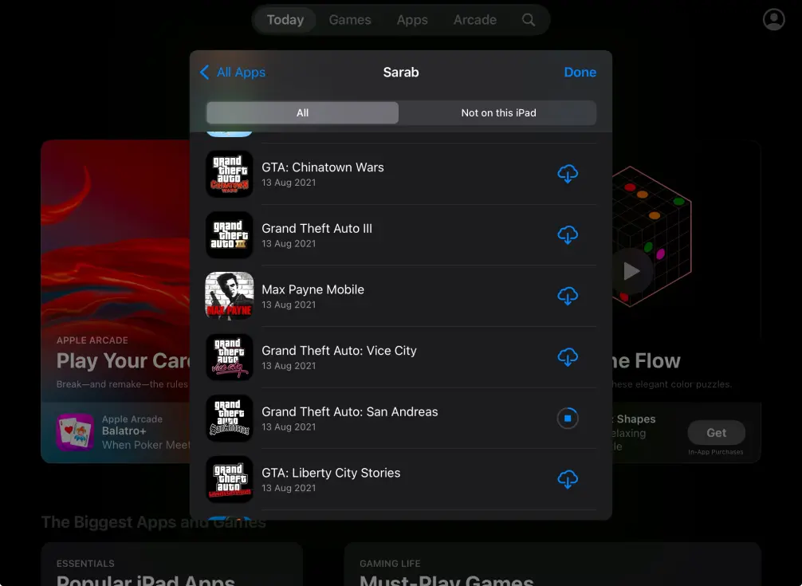
Task: Switch to Not on this iPad
Action: click(x=498, y=112)
